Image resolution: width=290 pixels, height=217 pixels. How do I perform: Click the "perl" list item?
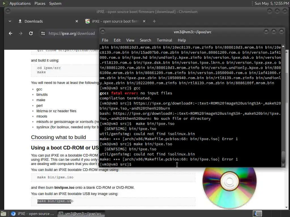tap(39, 106)
